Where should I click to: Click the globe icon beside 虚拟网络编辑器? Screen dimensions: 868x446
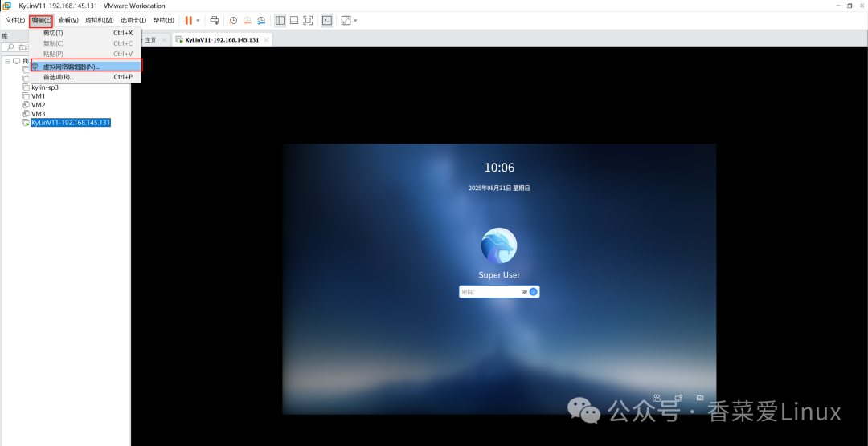[x=35, y=67]
